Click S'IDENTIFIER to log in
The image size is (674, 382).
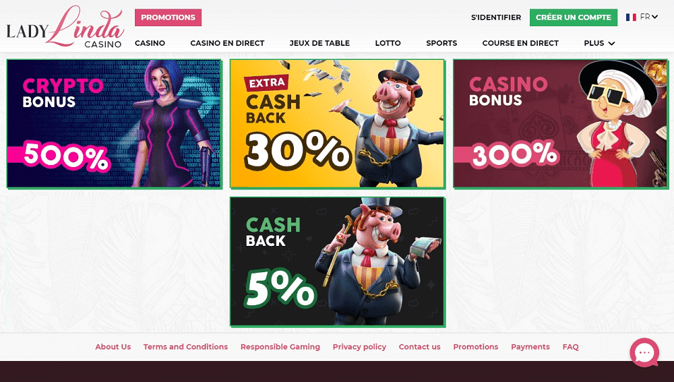[x=496, y=18]
